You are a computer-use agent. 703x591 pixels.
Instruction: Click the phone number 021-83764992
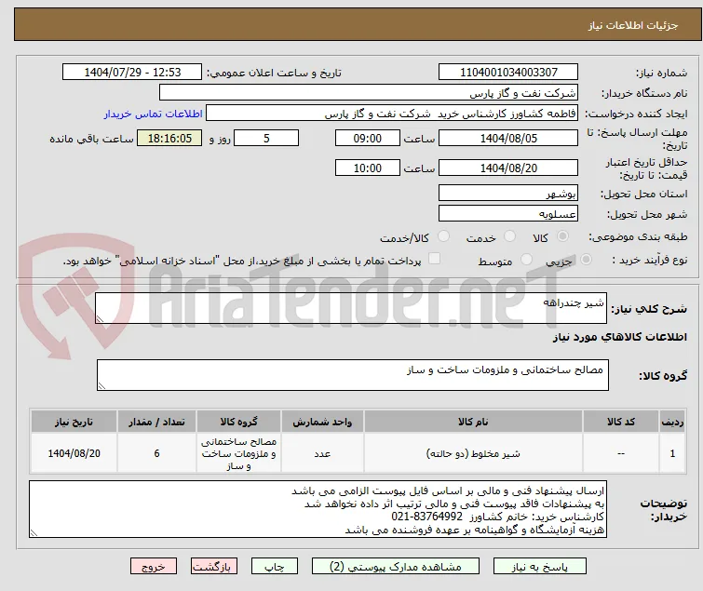click(426, 517)
